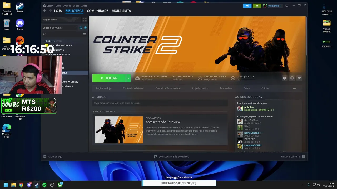Viewport: 337px width, 189px height.
Task: Toggle sort by recent activity clock icon
Action: 81,28
